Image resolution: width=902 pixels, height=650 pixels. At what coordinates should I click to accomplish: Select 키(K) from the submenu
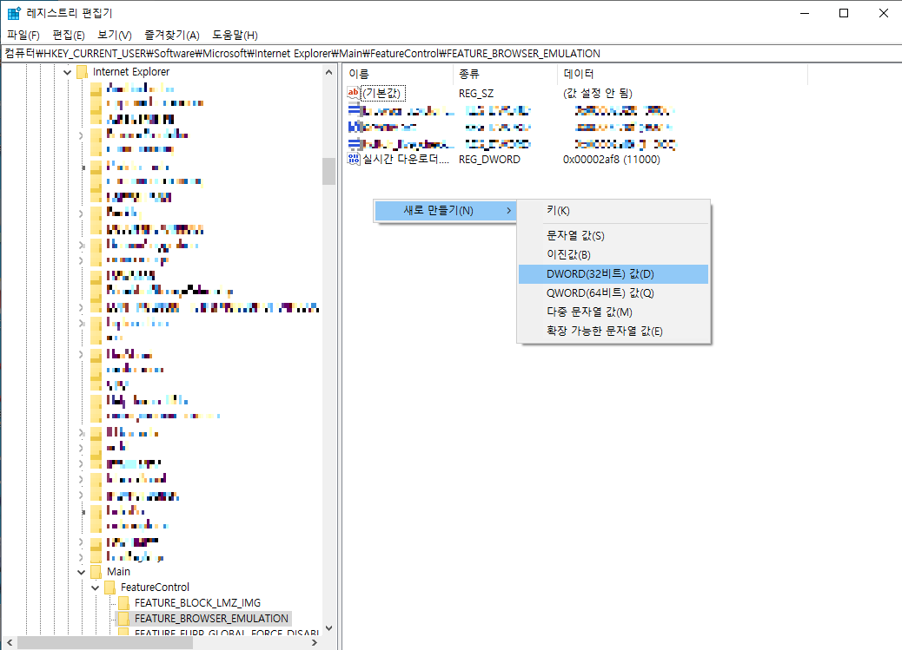[613, 211]
